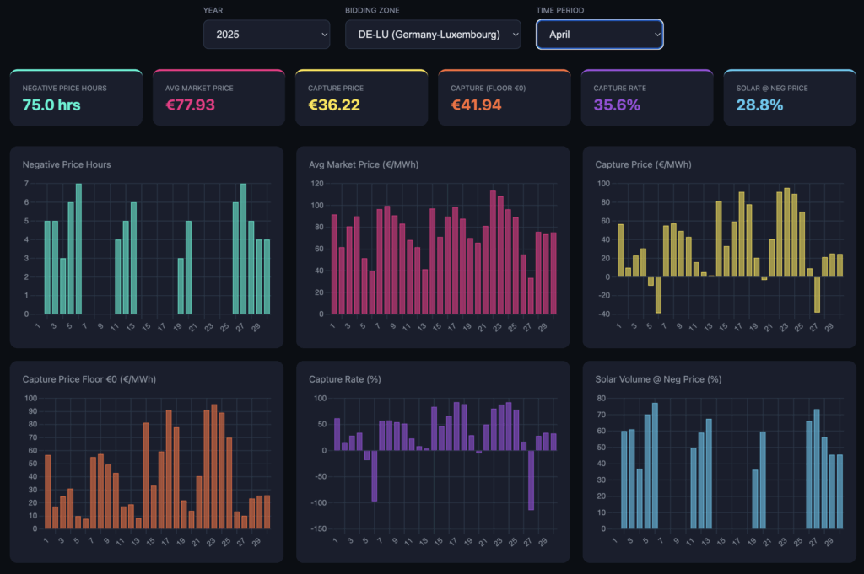
Task: Click the day 6 negative bar in Capture Rate chart
Action: tap(375, 476)
